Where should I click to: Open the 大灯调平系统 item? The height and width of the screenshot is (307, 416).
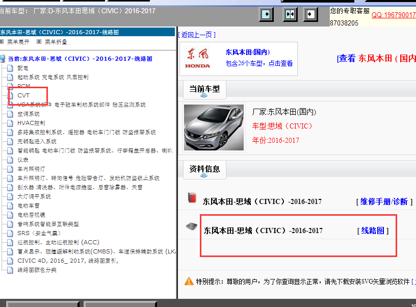34,197
